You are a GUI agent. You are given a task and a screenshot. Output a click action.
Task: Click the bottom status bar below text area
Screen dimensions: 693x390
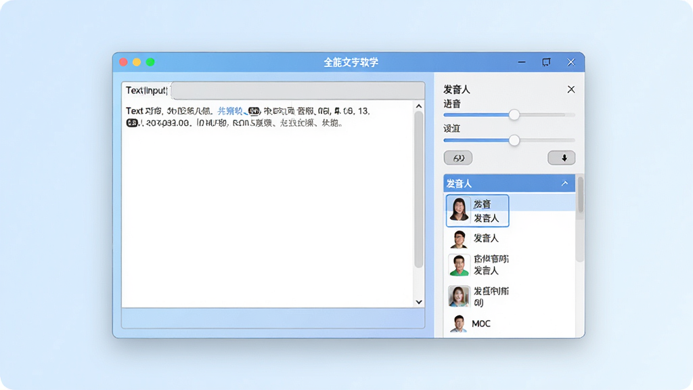click(273, 318)
